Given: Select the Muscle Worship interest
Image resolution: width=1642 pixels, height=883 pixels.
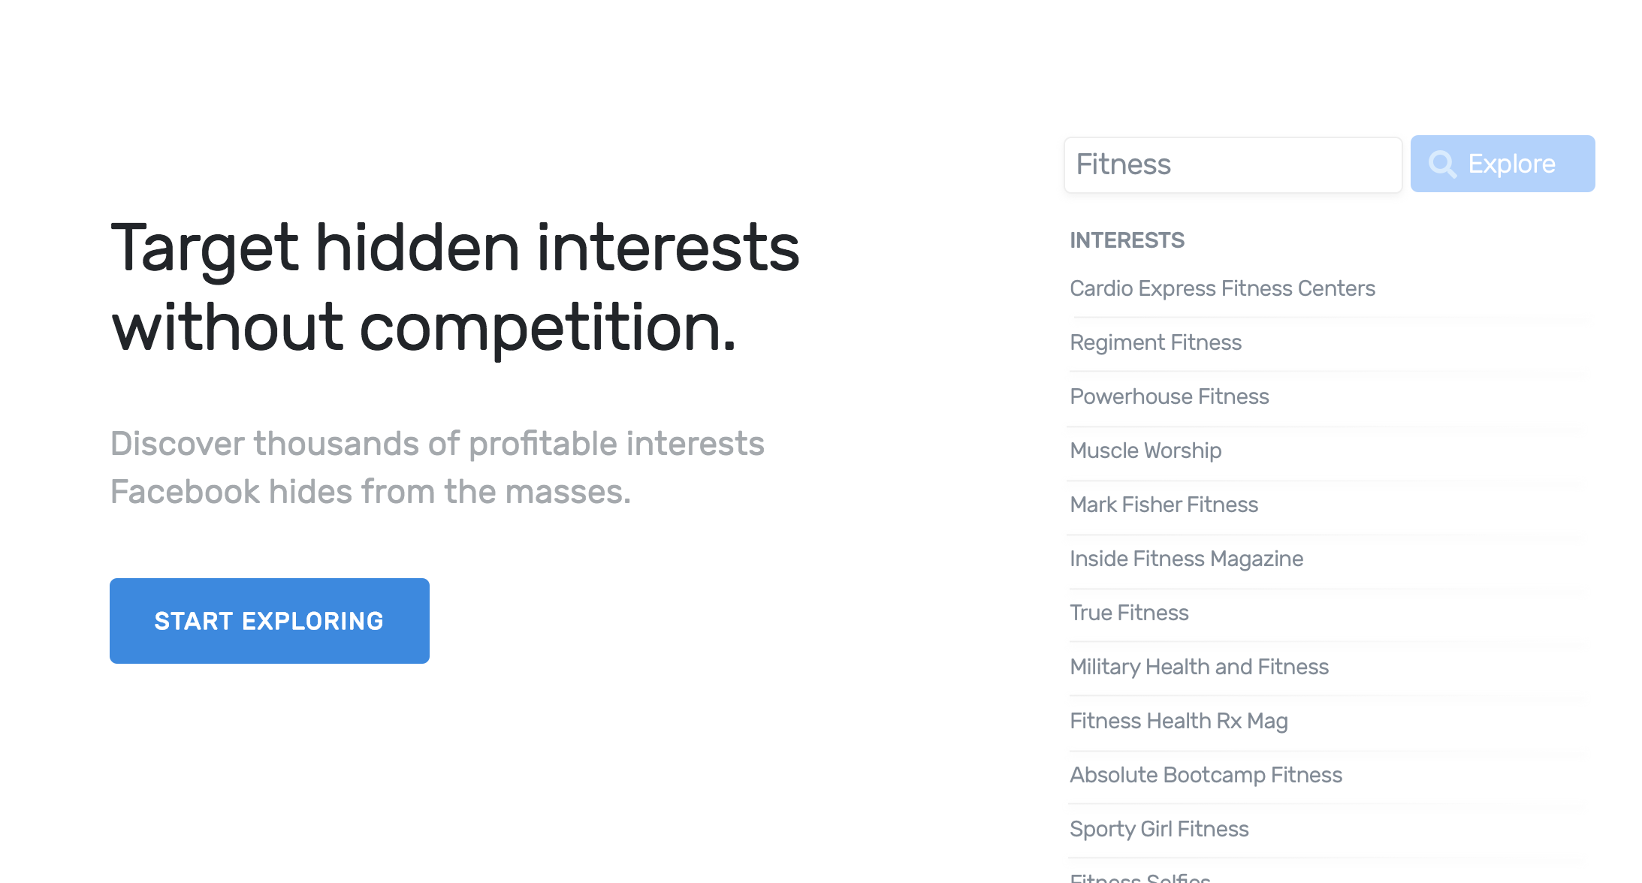Looking at the screenshot, I should pyautogui.click(x=1145, y=451).
